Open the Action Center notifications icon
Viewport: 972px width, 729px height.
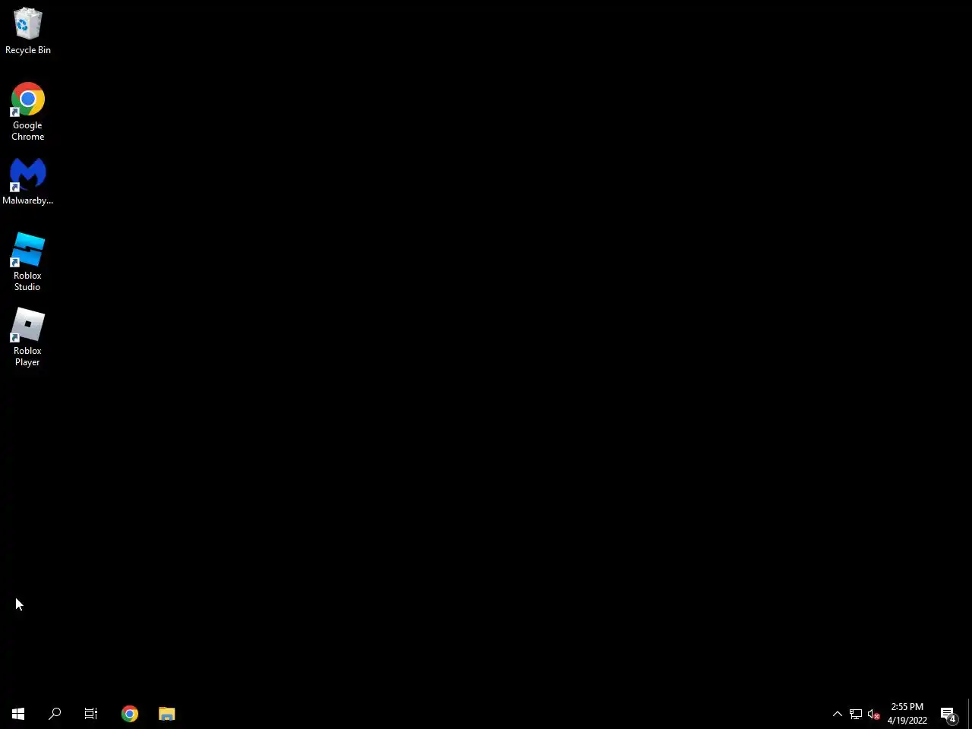tap(948, 714)
